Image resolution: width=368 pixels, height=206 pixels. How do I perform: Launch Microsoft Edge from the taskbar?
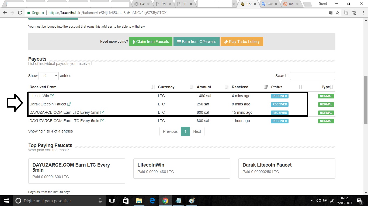click(152, 201)
